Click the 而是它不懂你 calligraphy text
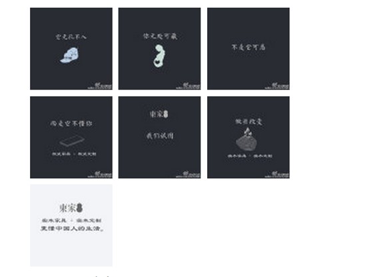This screenshot has height=277, width=369. (x=71, y=124)
